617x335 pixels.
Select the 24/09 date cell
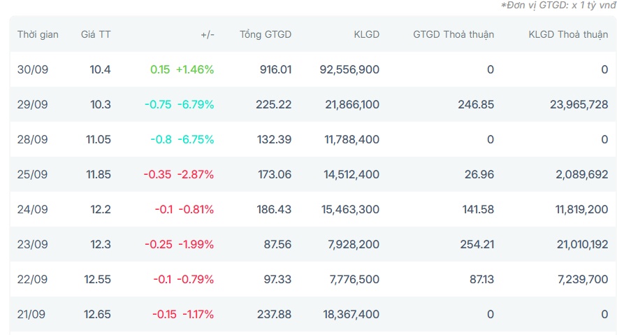tap(33, 210)
